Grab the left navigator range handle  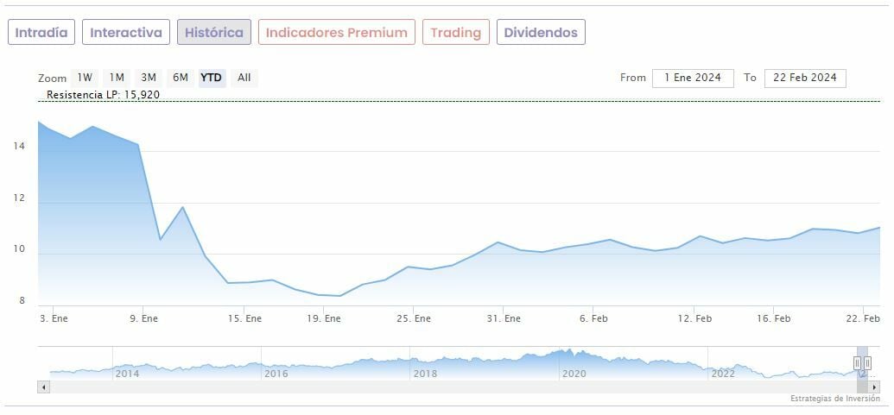pos(858,363)
